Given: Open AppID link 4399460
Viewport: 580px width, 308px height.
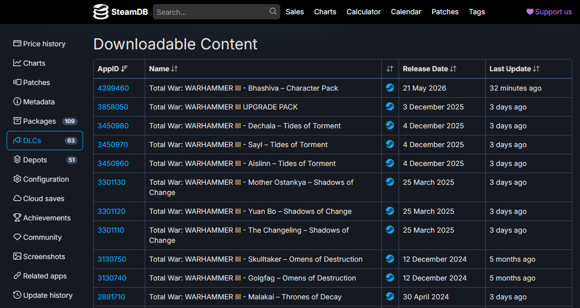Looking at the screenshot, I should (x=113, y=88).
